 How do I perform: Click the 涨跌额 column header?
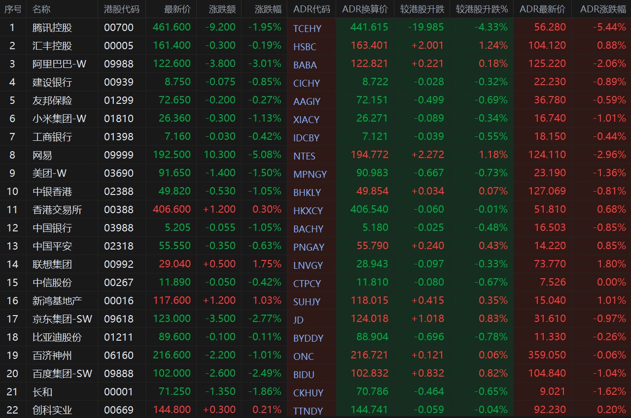tap(223, 9)
